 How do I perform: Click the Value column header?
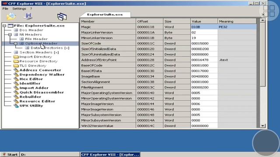point(204,21)
